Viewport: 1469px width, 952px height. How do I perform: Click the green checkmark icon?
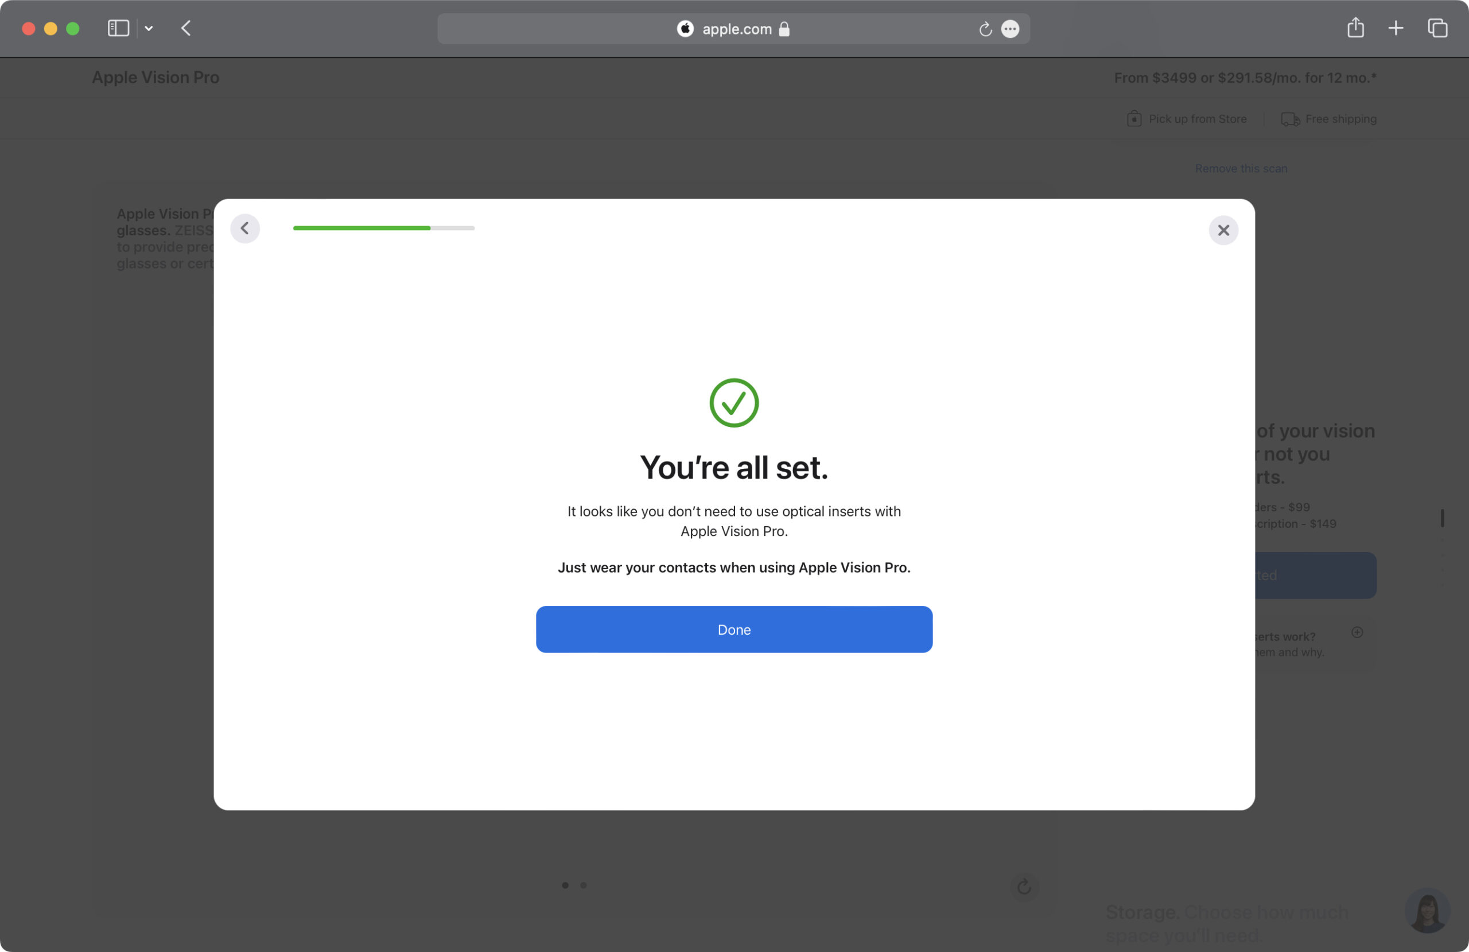click(734, 402)
